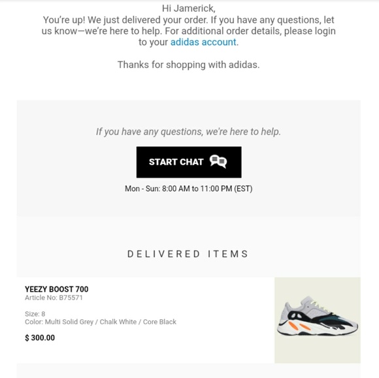Click the chat bubbles icon
This screenshot has width=379, height=378.
click(218, 162)
